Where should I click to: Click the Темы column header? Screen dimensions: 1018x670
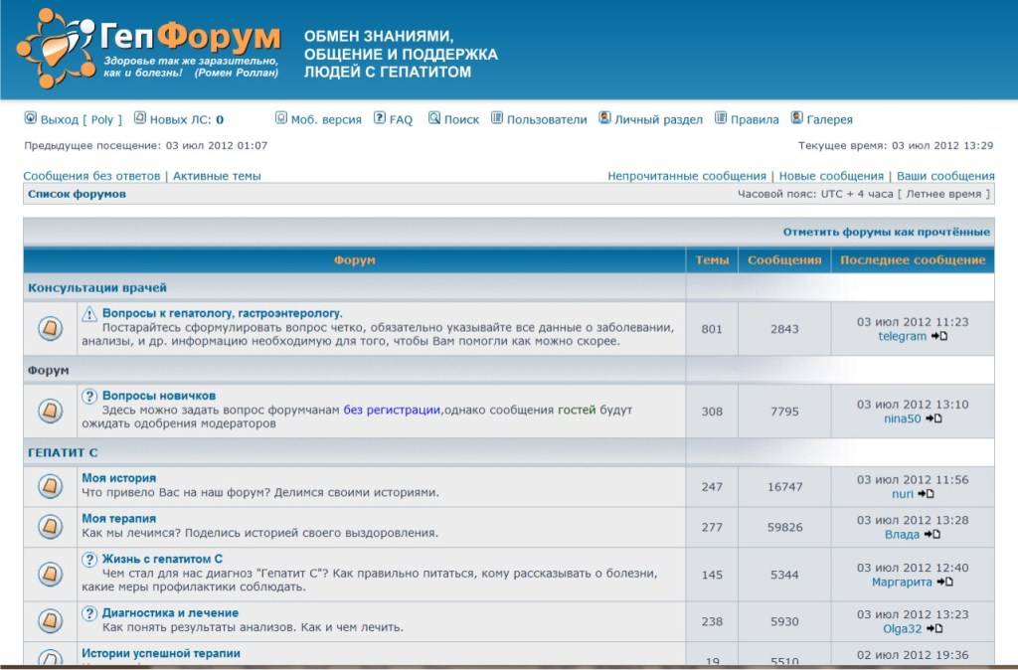(x=712, y=259)
